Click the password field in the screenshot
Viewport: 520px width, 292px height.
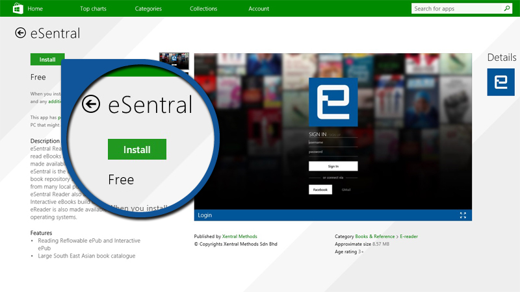333,152
